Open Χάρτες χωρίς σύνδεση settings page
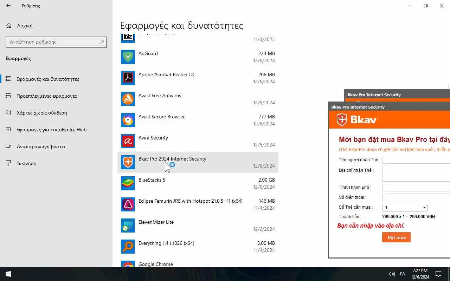The width and height of the screenshot is (450, 281). tap(41, 113)
